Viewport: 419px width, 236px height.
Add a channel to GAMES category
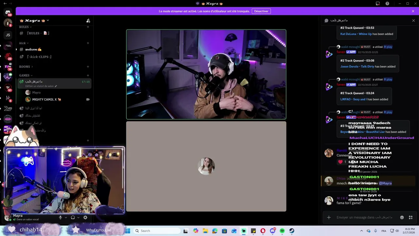88,75
